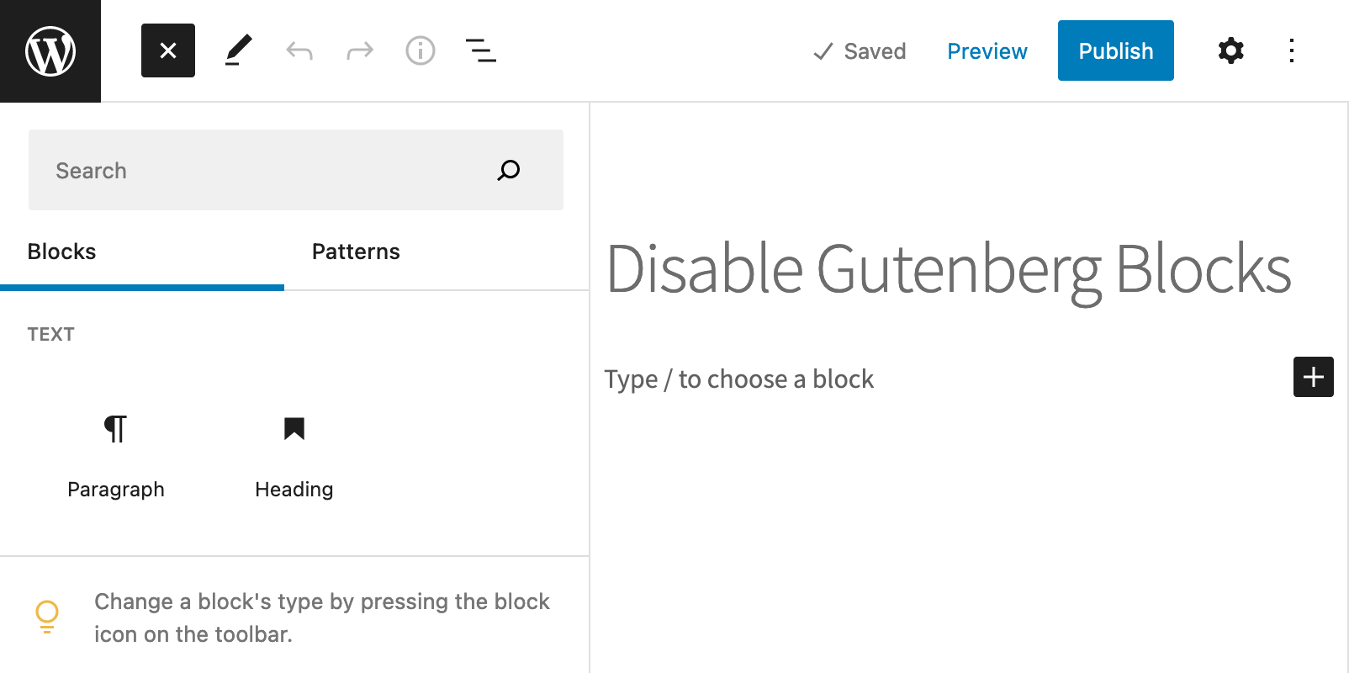Click the search magnifier in the inserter
This screenshot has width=1349, height=673.
(x=508, y=170)
